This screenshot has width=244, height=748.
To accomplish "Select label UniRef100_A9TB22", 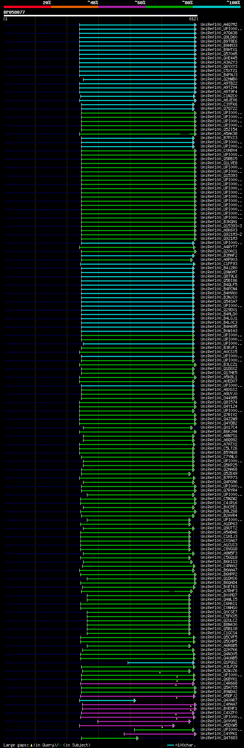I will (x=219, y=84).
